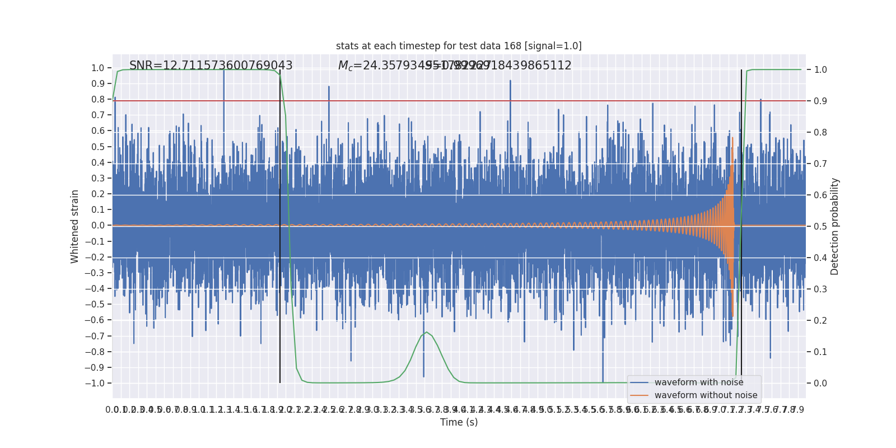
Task: Click the −1.0 tick on Whitened strain axis
Action: pyautogui.click(x=95, y=383)
